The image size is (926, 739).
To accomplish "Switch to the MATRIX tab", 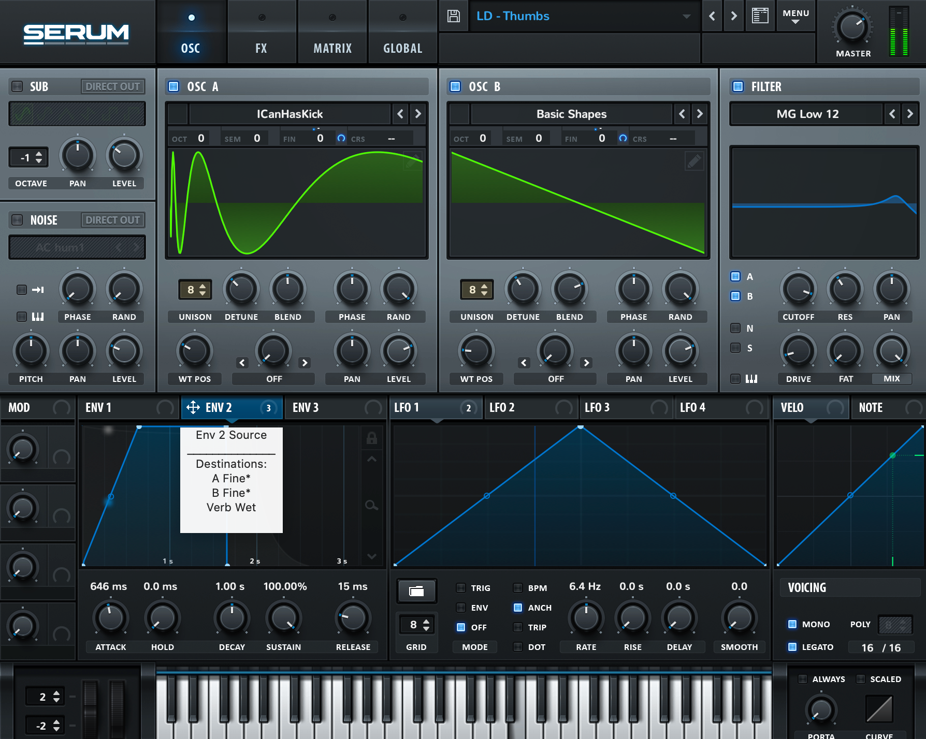I will (332, 32).
